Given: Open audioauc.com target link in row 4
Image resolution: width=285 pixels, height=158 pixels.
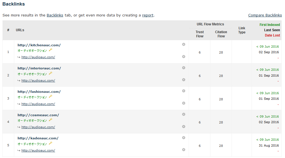Looking at the screenshot, I should coord(38,127).
